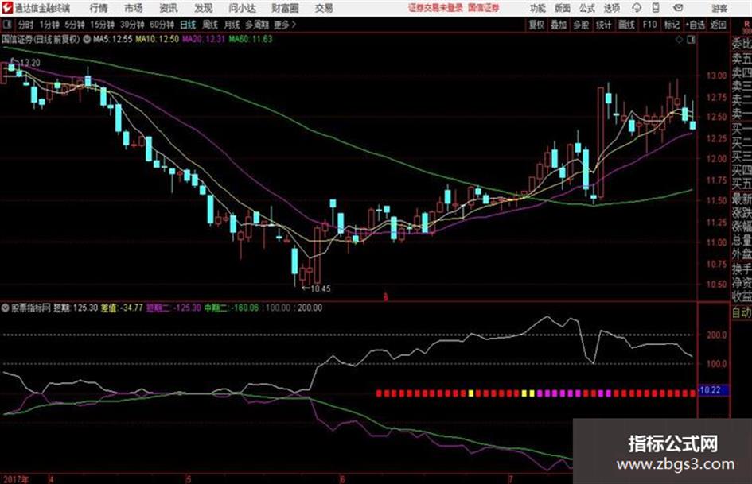Open the 行情 menu
The height and width of the screenshot is (484, 752).
point(99,8)
